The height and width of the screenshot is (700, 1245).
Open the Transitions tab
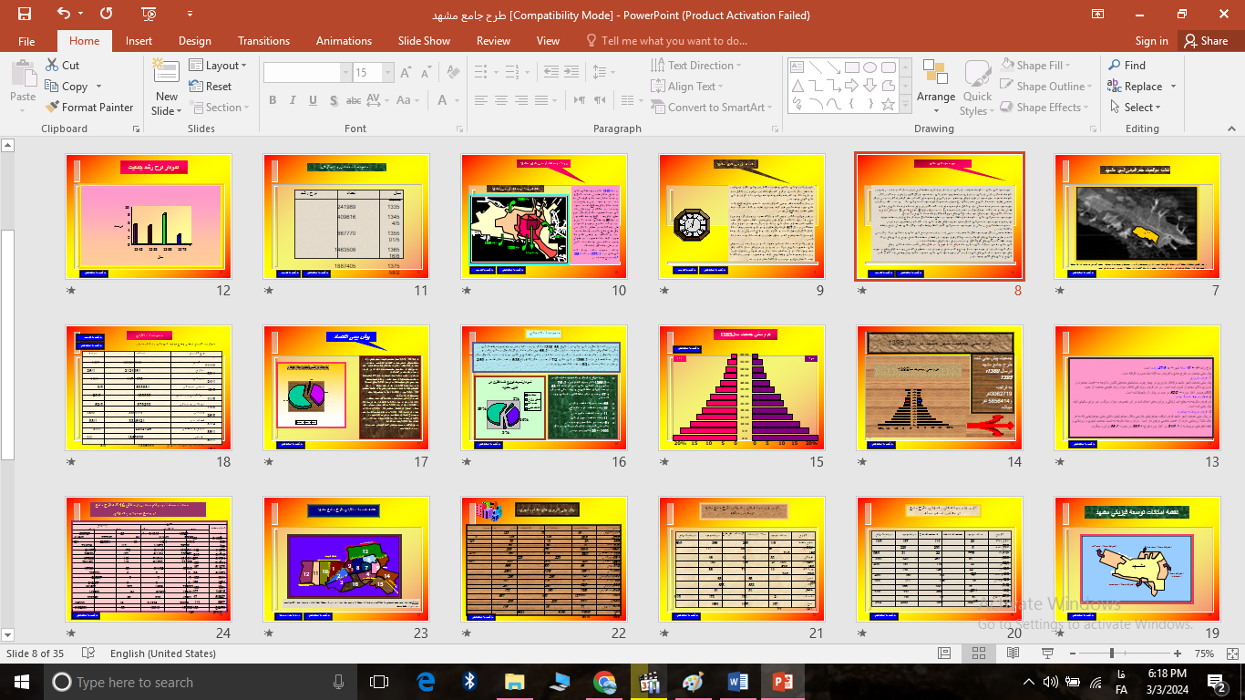(263, 41)
